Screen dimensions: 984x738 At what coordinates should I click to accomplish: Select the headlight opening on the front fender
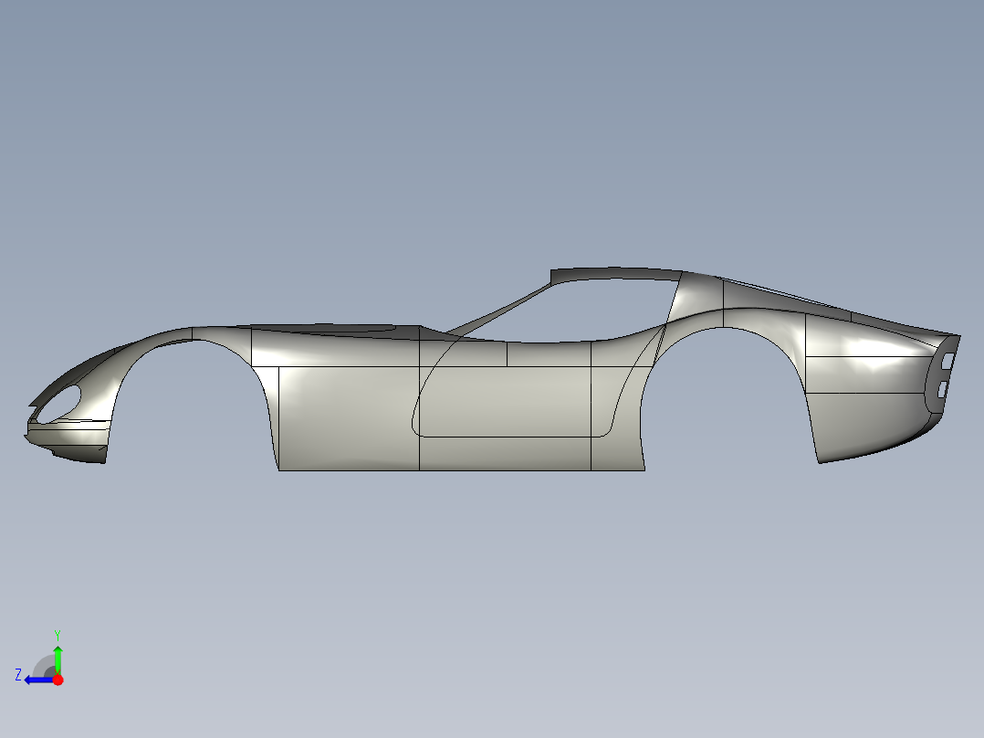[x=61, y=403]
